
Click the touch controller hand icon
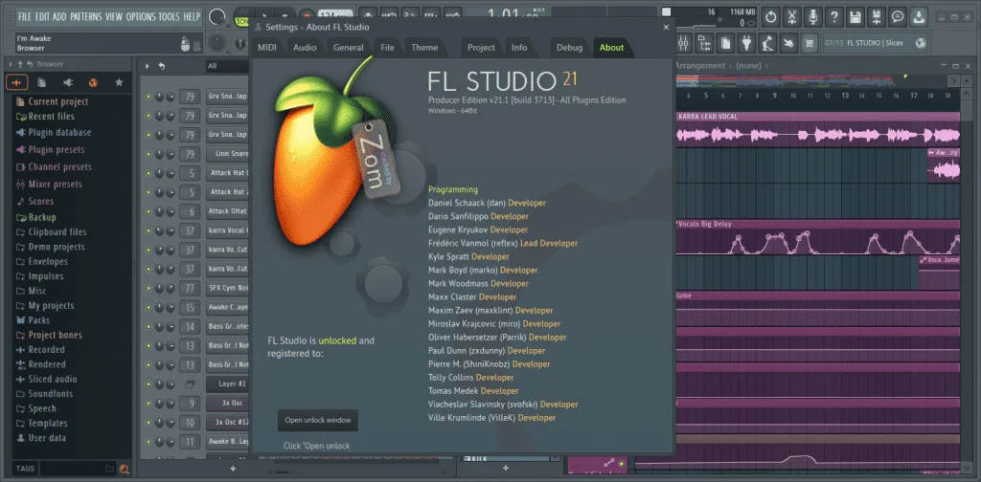789,43
